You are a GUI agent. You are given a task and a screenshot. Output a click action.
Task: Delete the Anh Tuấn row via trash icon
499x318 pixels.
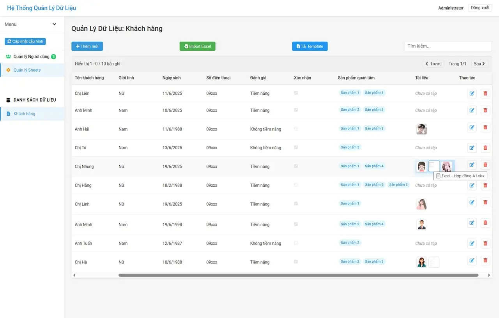[485, 243]
